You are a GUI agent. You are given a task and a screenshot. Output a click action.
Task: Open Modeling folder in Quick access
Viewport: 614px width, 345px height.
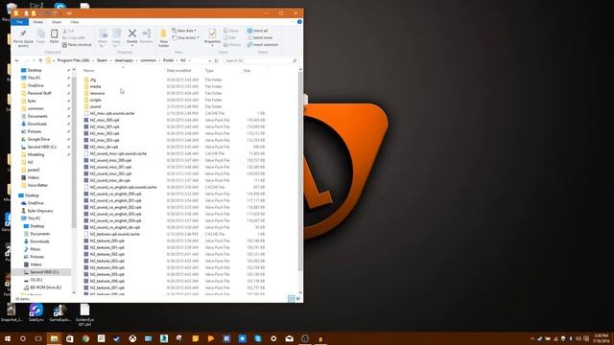35,154
